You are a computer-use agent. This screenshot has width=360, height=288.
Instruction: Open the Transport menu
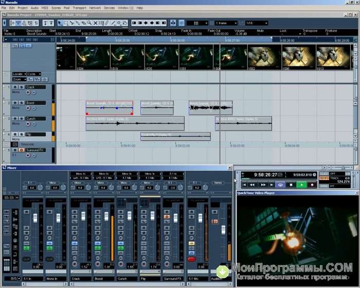coord(79,8)
